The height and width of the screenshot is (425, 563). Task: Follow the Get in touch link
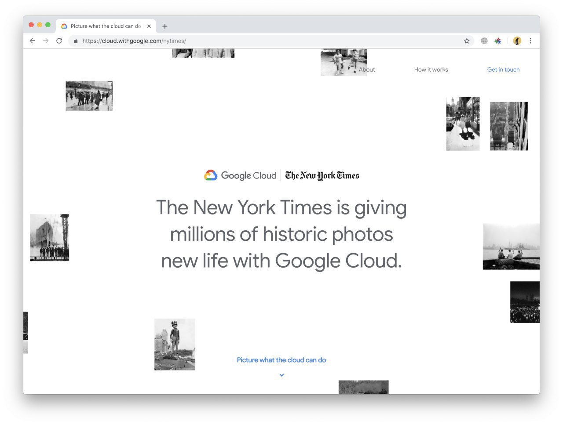(x=503, y=69)
